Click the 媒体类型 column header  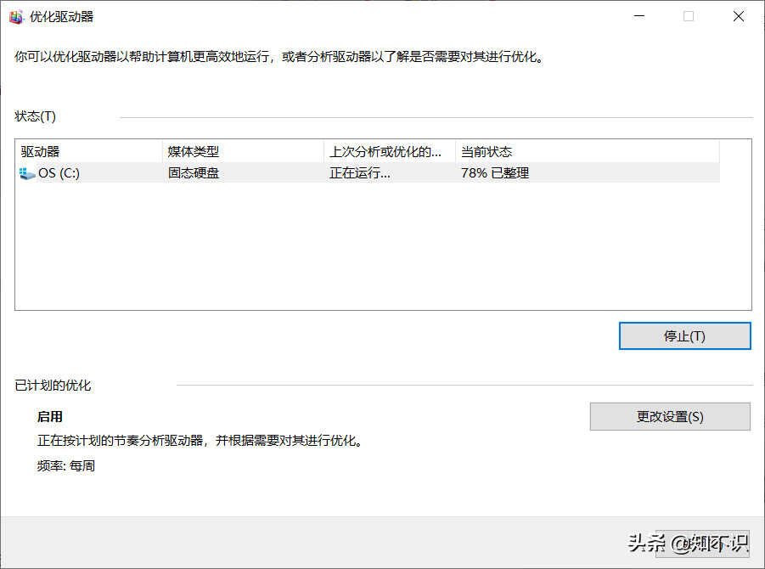[243, 151]
